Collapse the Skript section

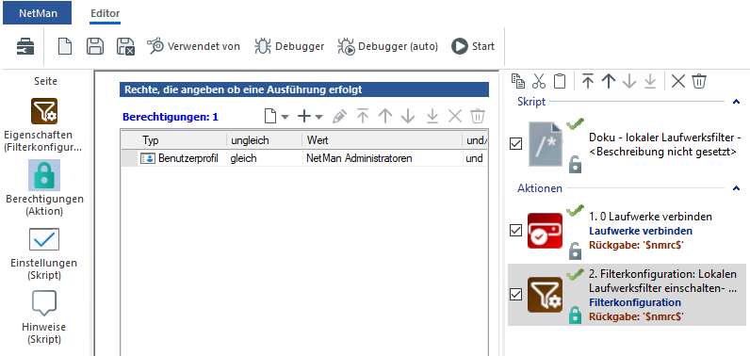(736, 102)
